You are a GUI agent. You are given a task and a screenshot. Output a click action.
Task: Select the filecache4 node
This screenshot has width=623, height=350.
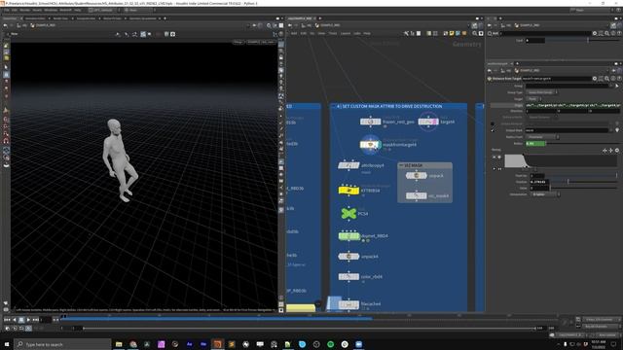point(348,304)
